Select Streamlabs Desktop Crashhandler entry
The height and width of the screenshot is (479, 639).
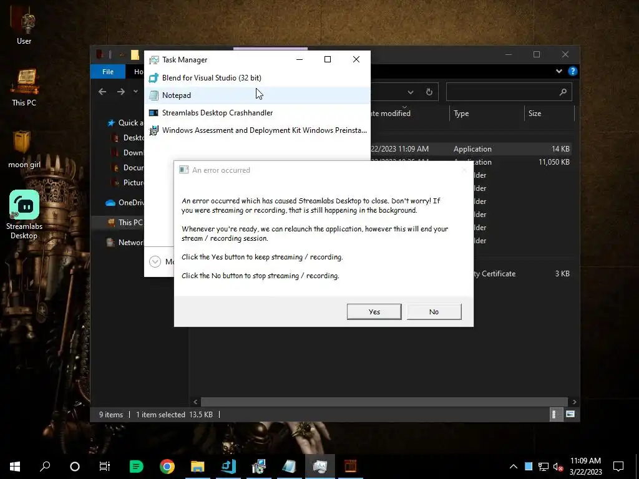(x=258, y=113)
